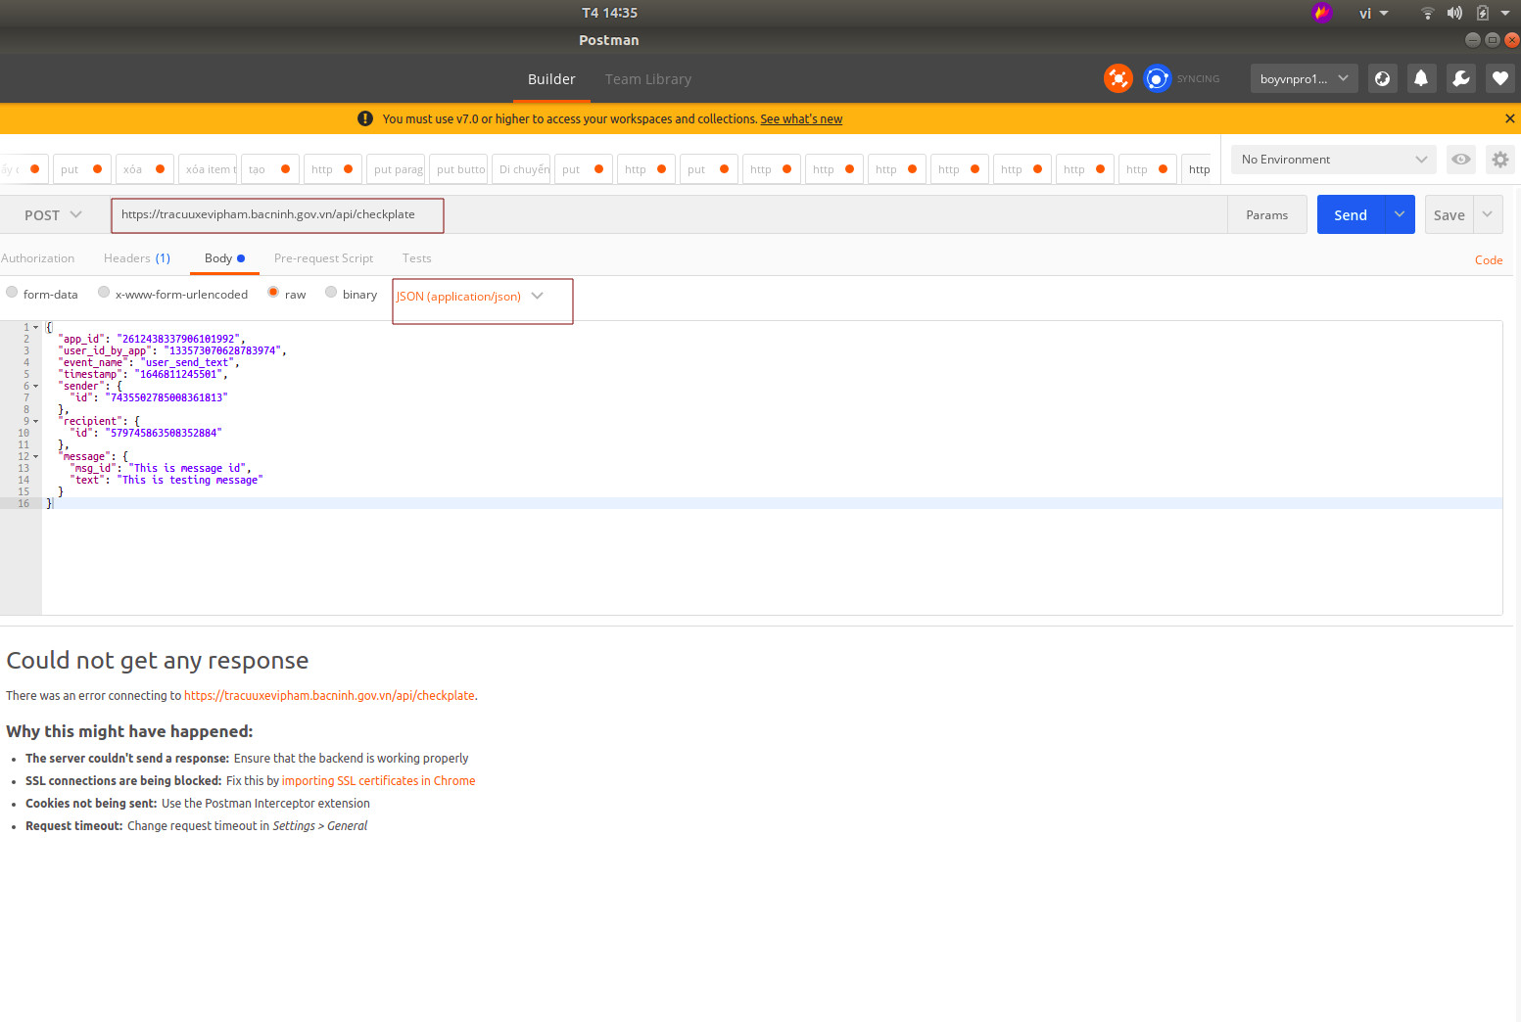Switch to the Headers tab
This screenshot has width=1521, height=1022.
coord(136,257)
